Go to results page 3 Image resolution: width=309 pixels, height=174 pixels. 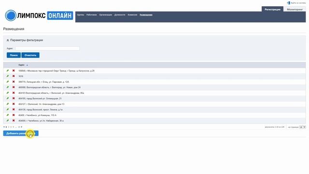(x=11, y=127)
